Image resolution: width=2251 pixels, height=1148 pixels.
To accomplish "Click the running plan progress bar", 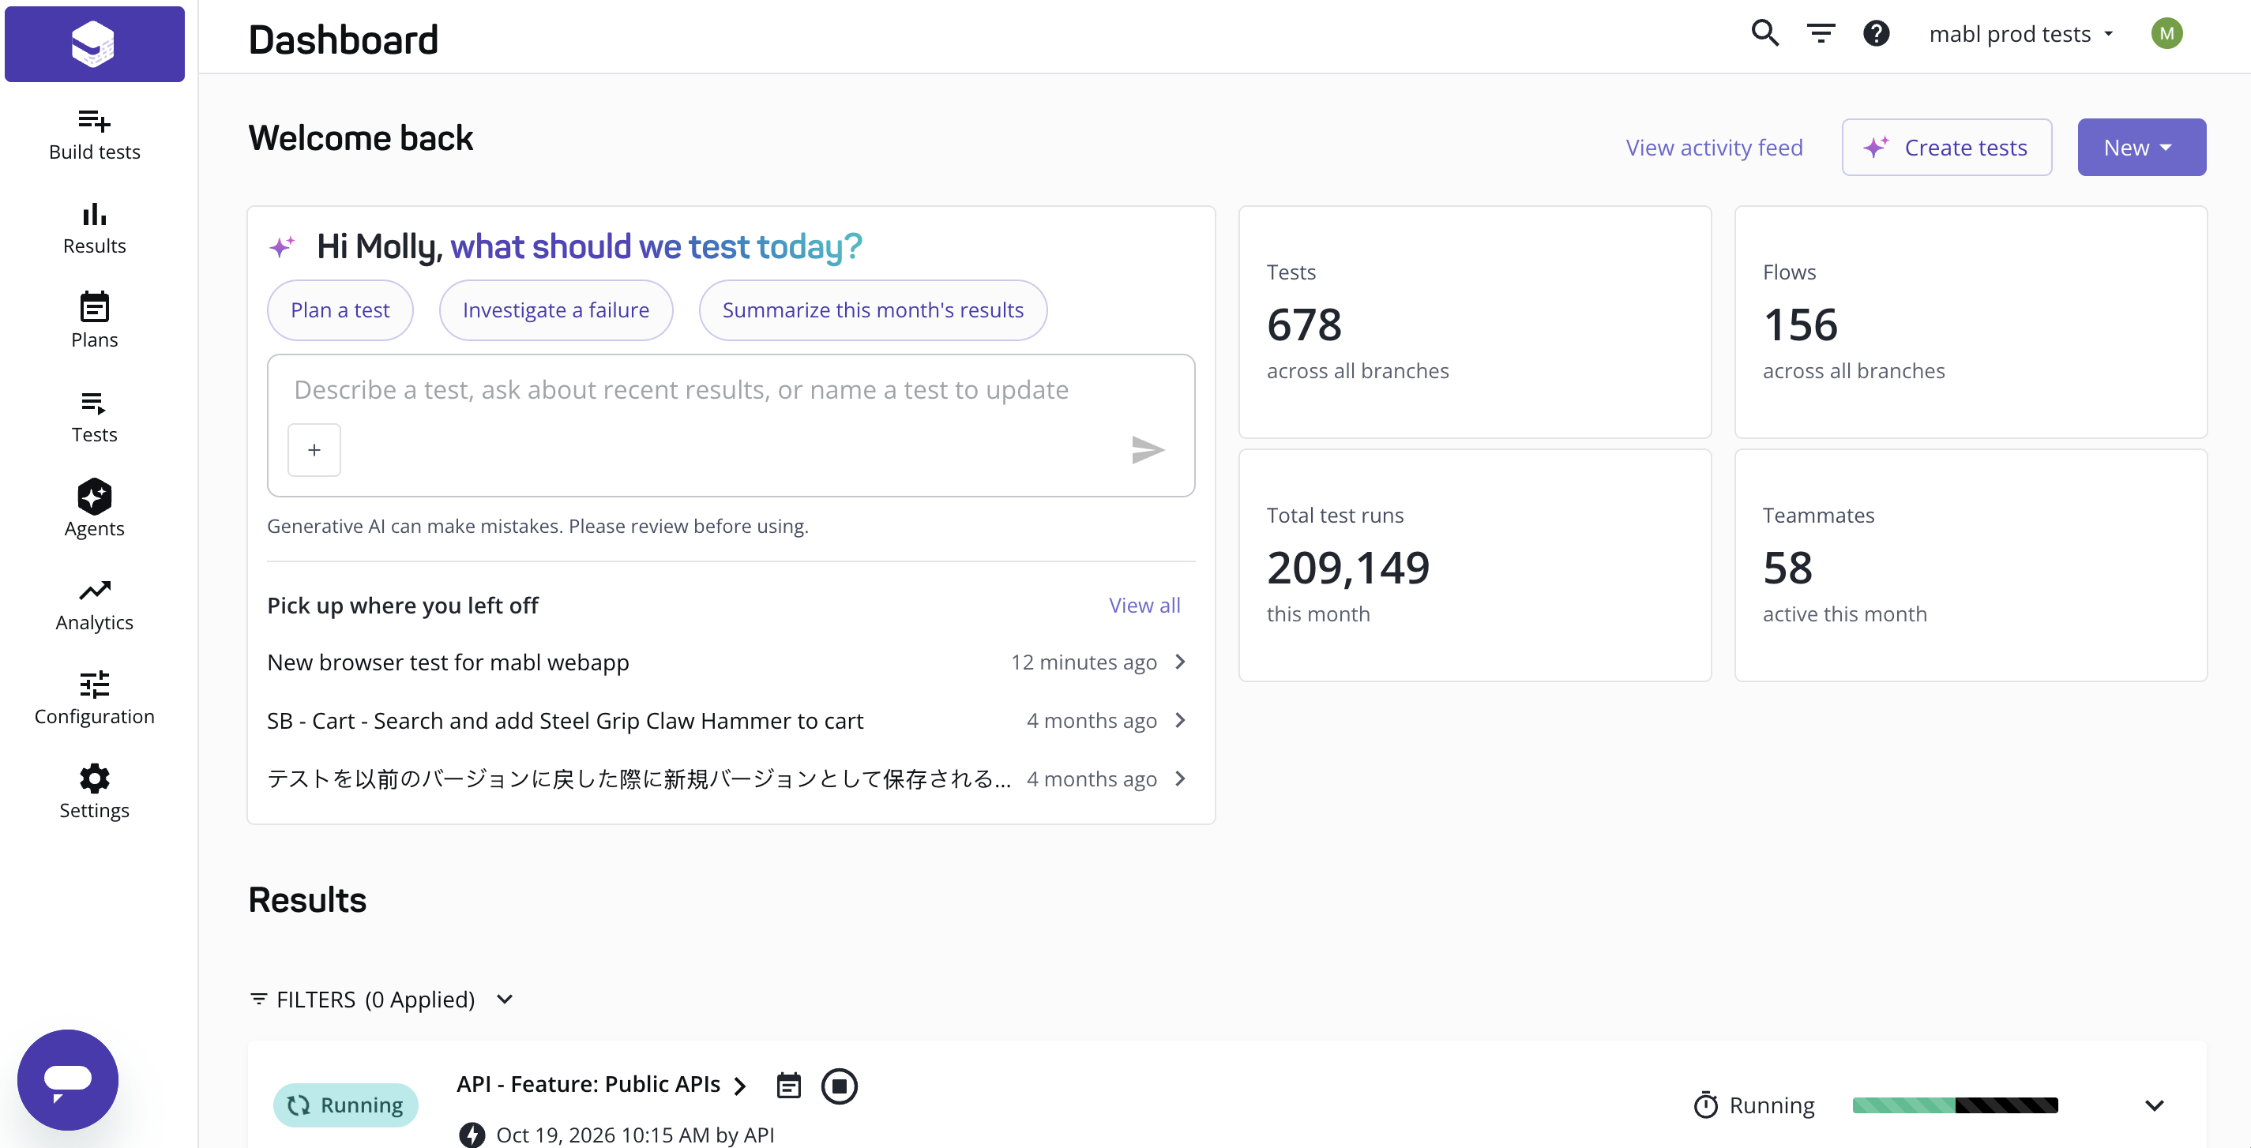I will tap(1955, 1105).
